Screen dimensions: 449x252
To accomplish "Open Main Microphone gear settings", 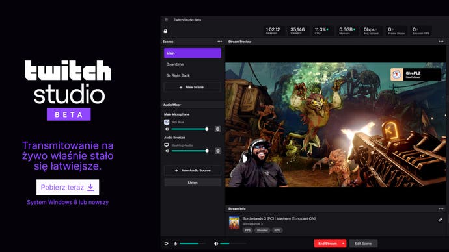I will tap(217, 129).
